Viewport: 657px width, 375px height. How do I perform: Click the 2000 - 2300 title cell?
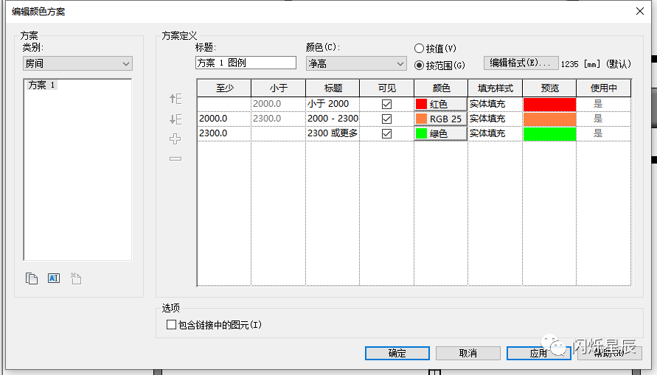(x=333, y=119)
